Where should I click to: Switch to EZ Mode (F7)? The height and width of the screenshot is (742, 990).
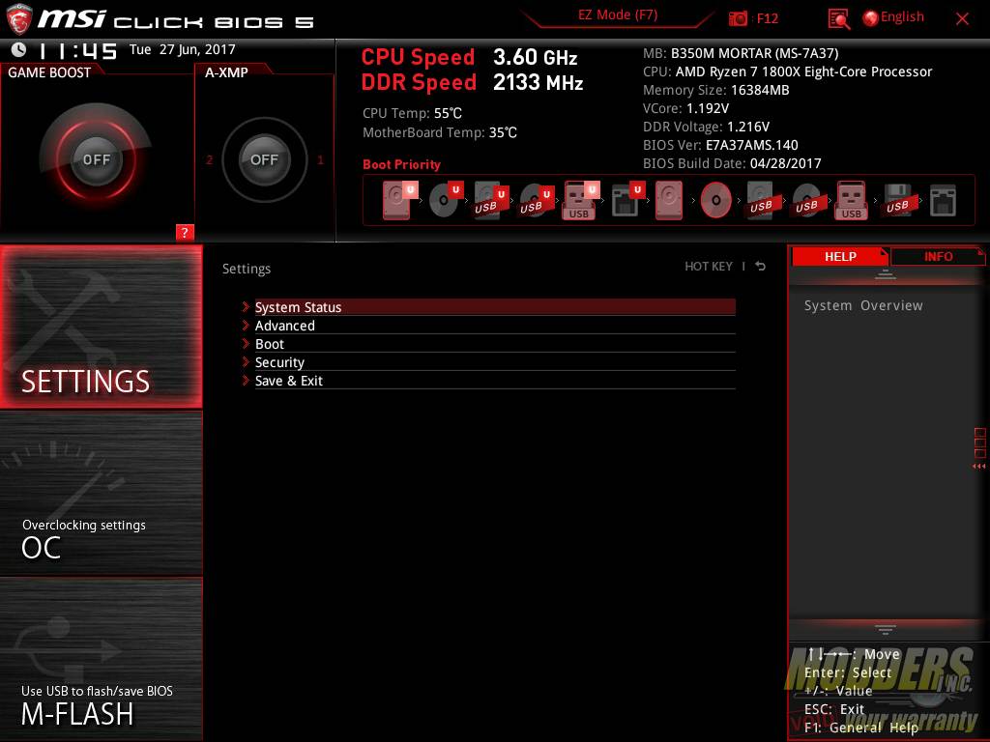pyautogui.click(x=618, y=15)
